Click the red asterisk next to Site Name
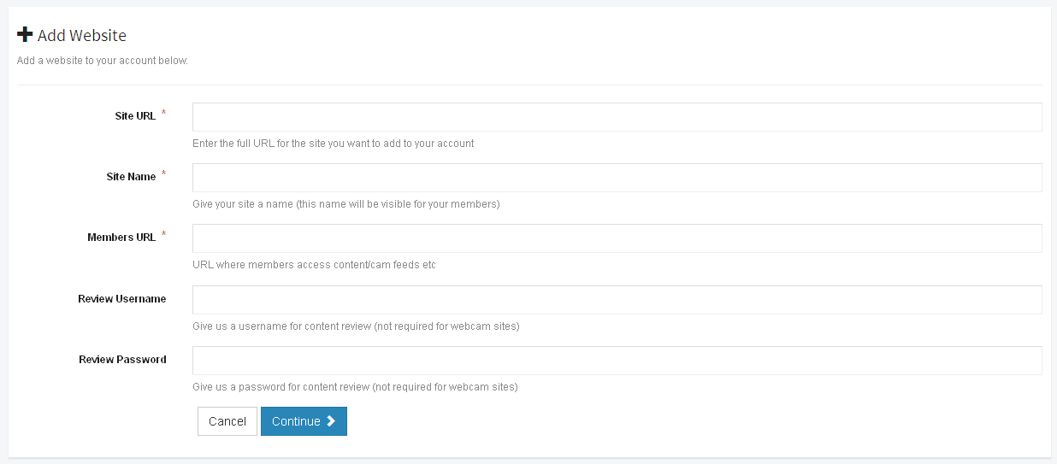 tap(163, 174)
